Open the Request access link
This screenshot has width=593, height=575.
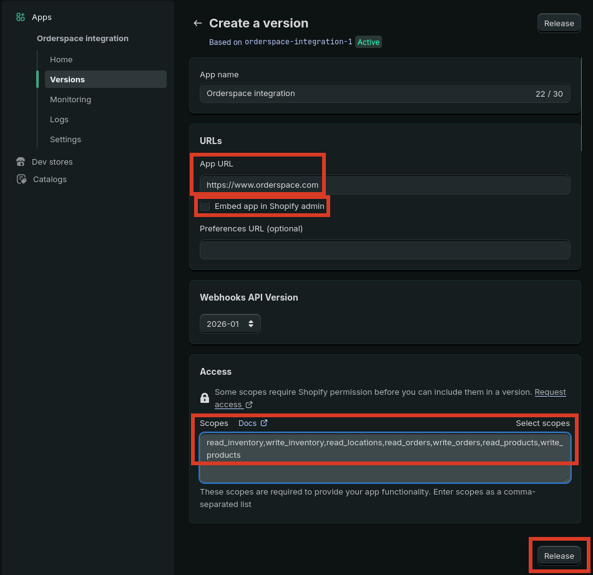(390, 398)
